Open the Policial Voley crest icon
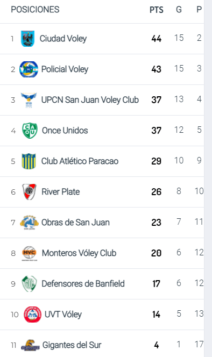Image resolution: width=212 pixels, height=357 pixels. [29, 69]
